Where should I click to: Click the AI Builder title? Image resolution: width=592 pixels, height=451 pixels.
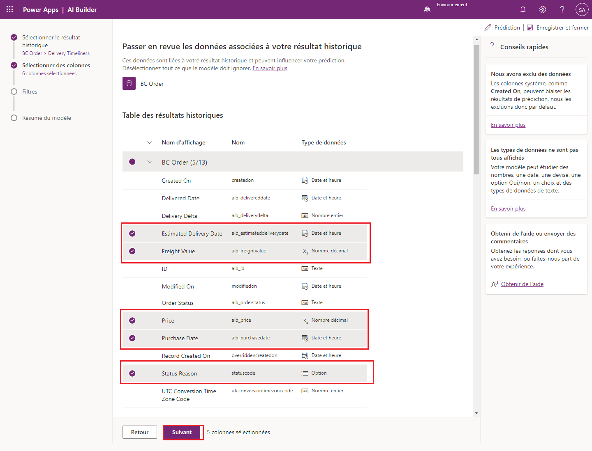82,9
